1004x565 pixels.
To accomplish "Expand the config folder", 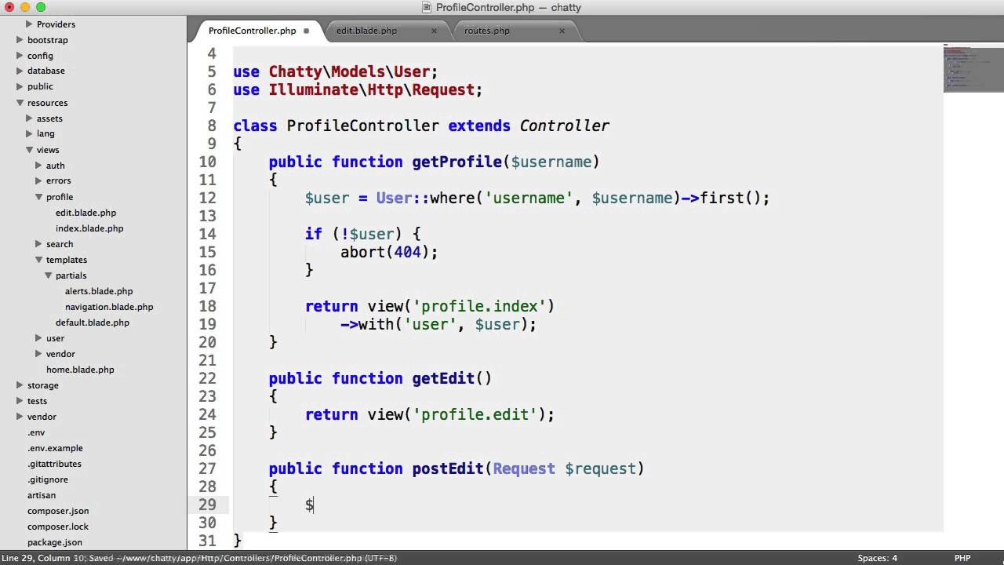I will (20, 56).
